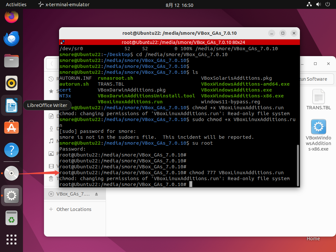Open Rhythmbox music player in the dock
The height and width of the screenshot is (252, 336).
coord(11,83)
